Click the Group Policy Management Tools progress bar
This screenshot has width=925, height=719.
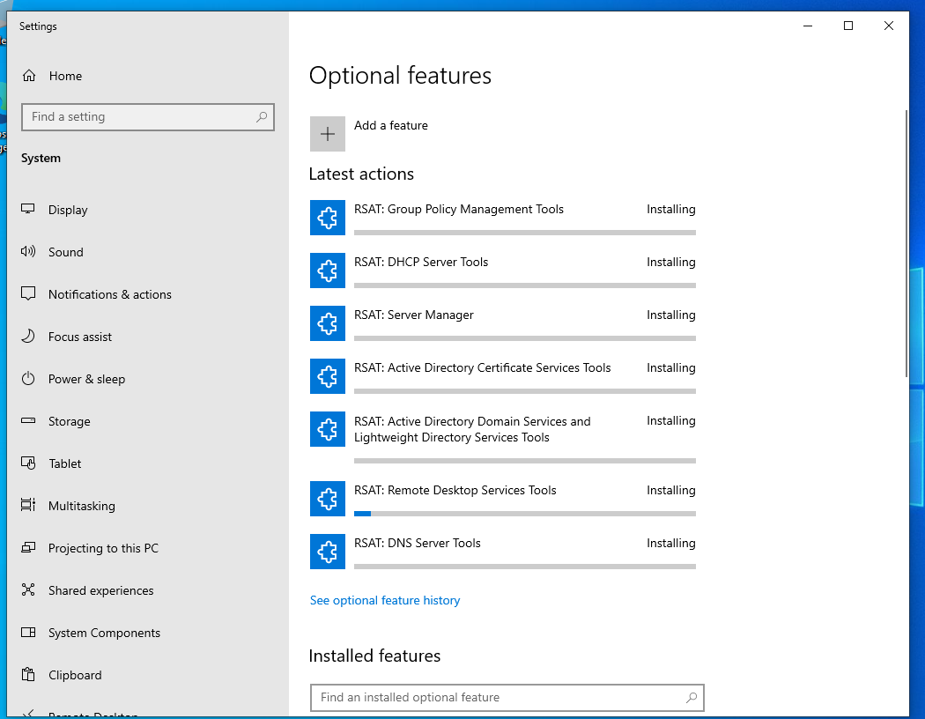[x=524, y=233]
